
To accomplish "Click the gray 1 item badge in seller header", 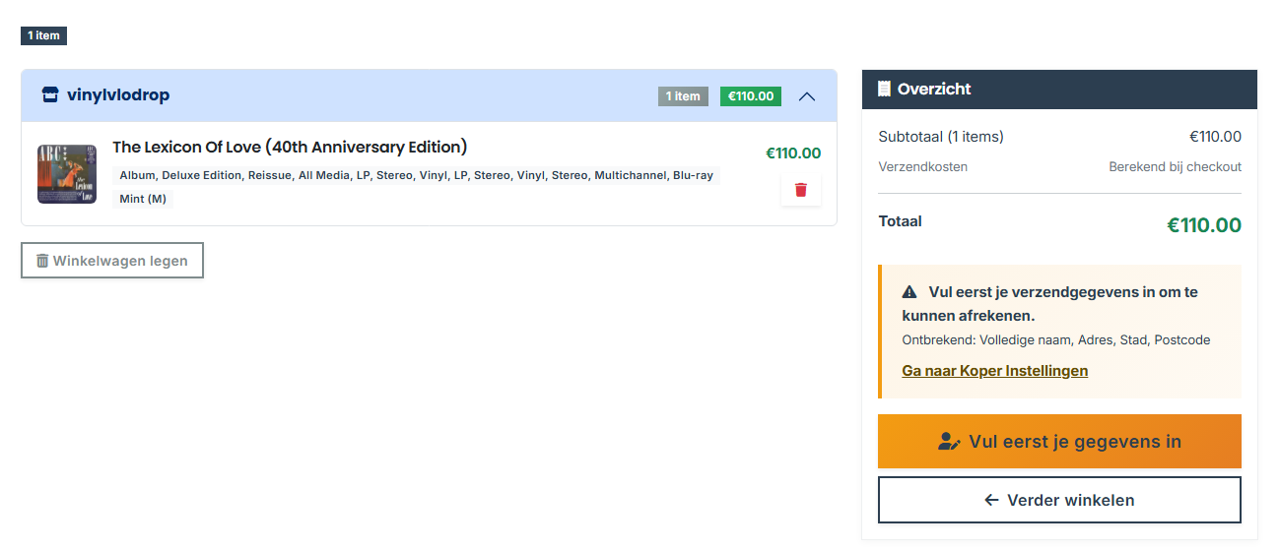I will point(683,96).
